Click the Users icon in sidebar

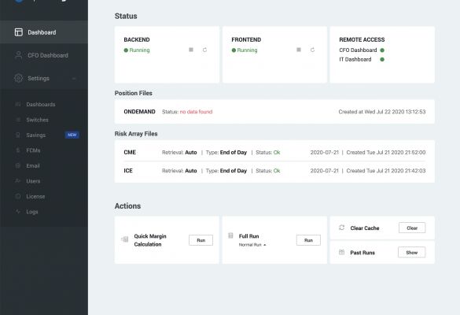pos(18,180)
